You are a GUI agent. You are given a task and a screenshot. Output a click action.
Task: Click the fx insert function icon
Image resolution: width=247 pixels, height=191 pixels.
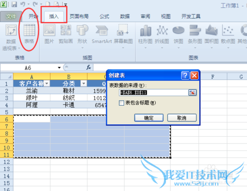point(88,68)
